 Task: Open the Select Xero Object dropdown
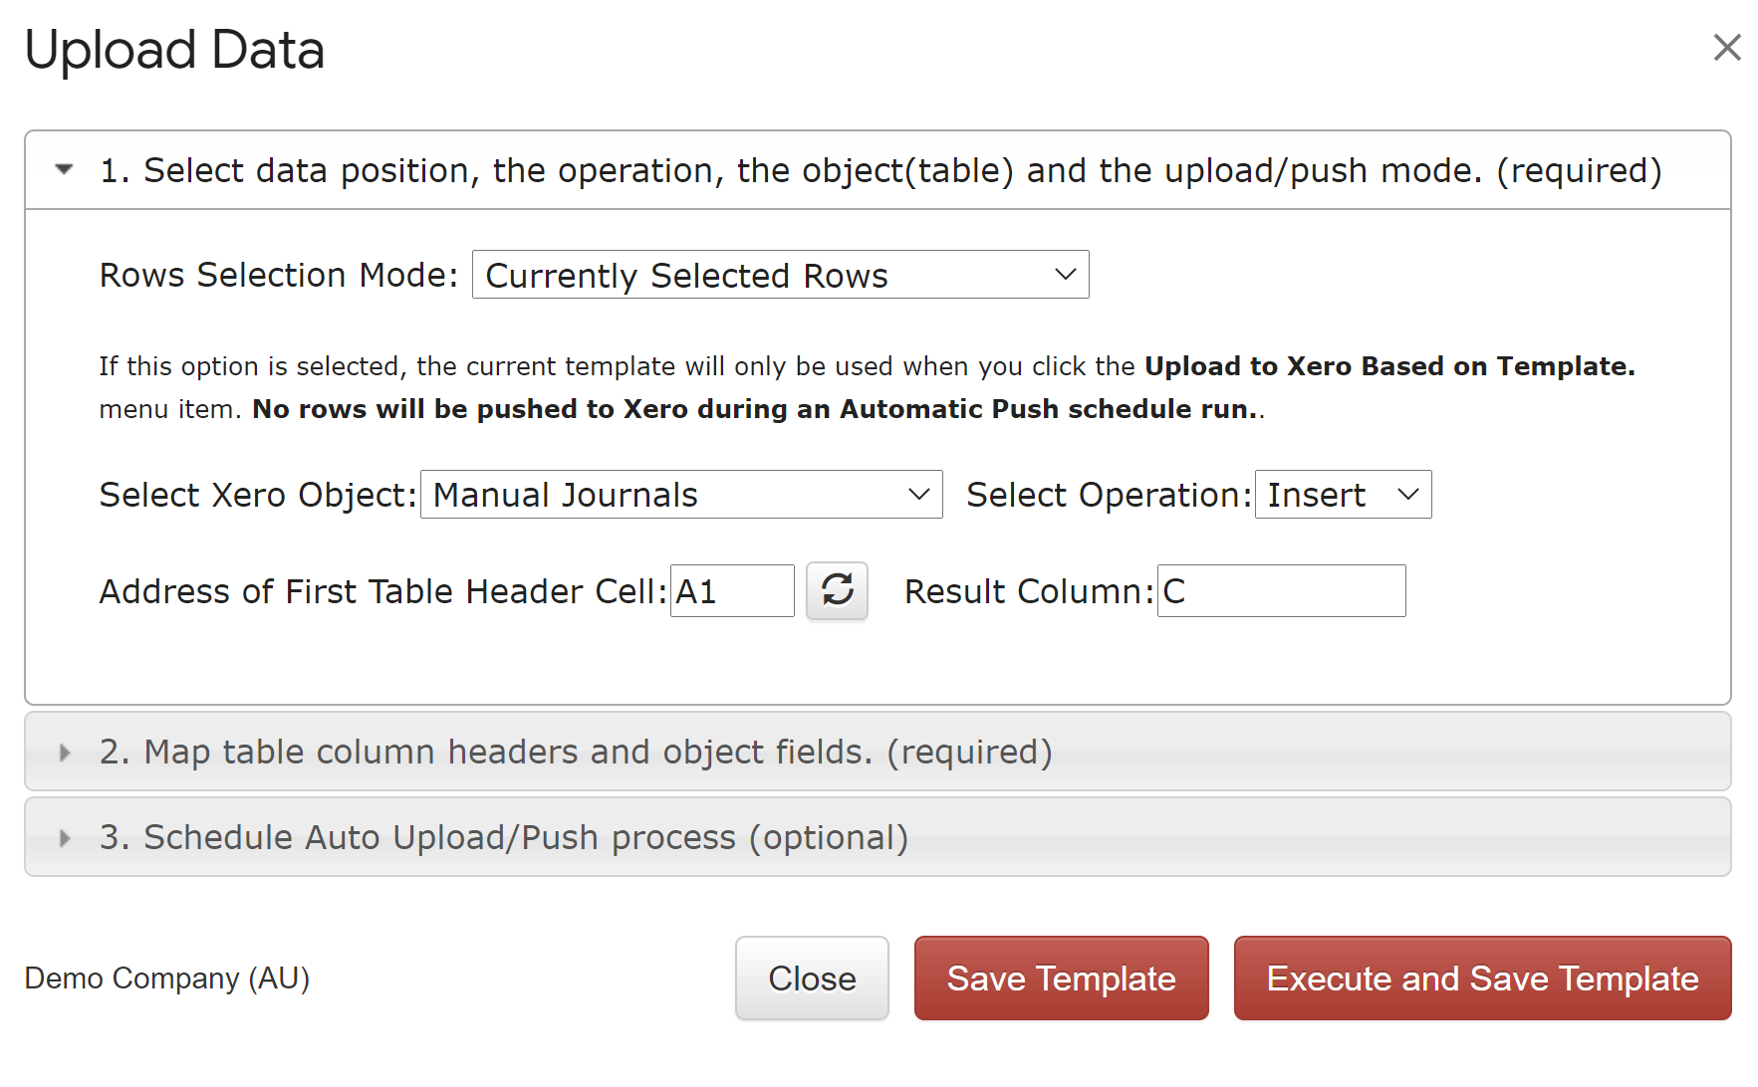pos(681,495)
